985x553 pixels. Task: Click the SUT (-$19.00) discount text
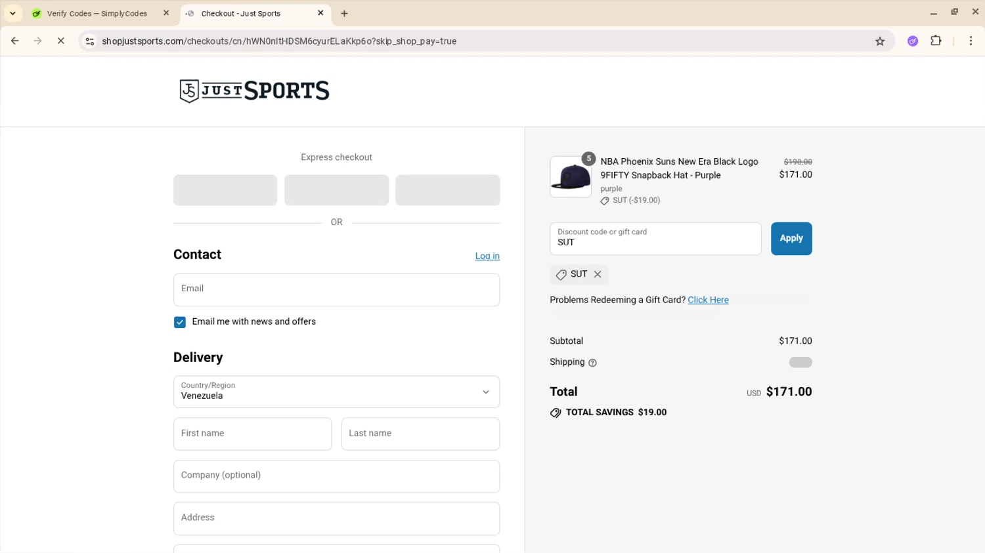(x=636, y=201)
